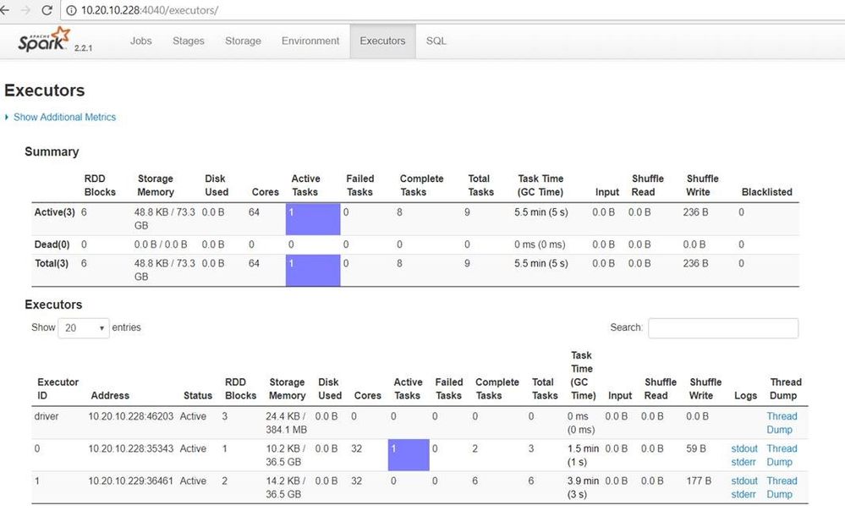
Task: Click the browser reload icon
Action: (x=47, y=10)
